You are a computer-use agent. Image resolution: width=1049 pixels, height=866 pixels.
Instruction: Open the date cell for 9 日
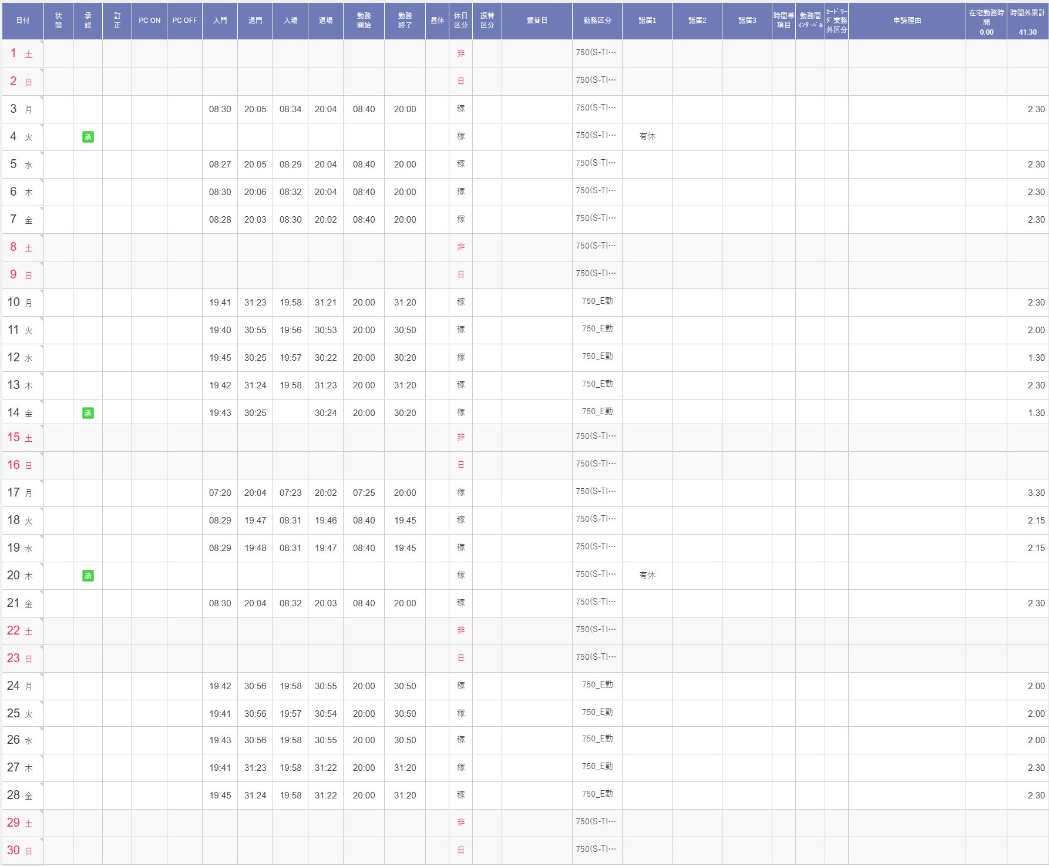[x=22, y=274]
